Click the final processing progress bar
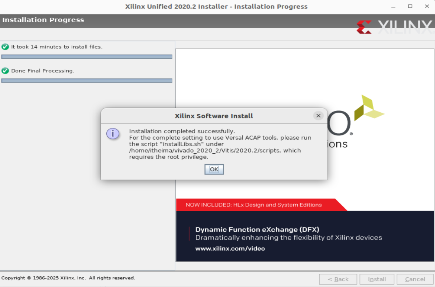This screenshot has height=287, width=435. (x=87, y=81)
